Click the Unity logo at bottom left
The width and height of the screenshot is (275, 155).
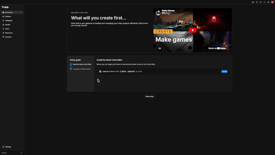click(4, 153)
